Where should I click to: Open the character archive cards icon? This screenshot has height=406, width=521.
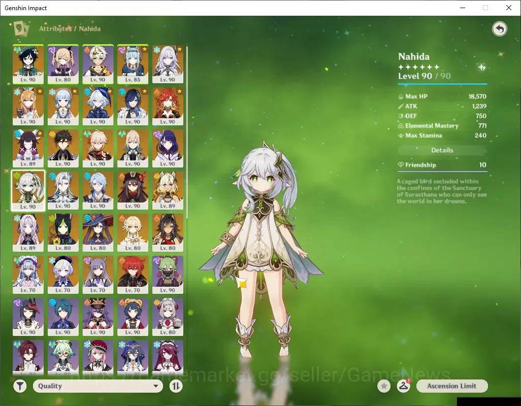click(21, 28)
